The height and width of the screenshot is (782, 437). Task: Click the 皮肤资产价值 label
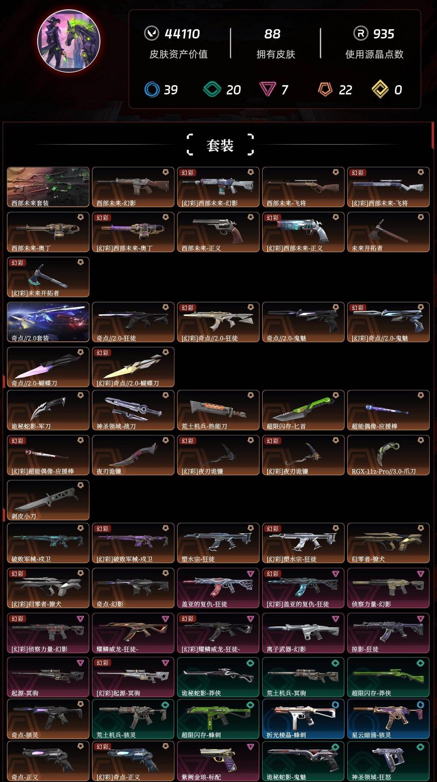(x=178, y=54)
